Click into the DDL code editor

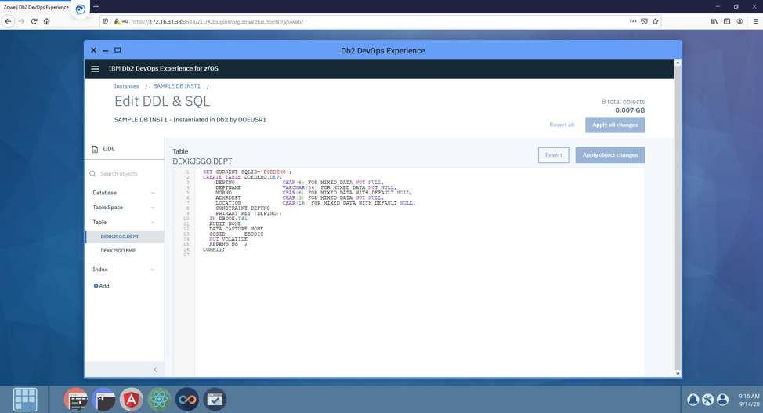[419, 273]
